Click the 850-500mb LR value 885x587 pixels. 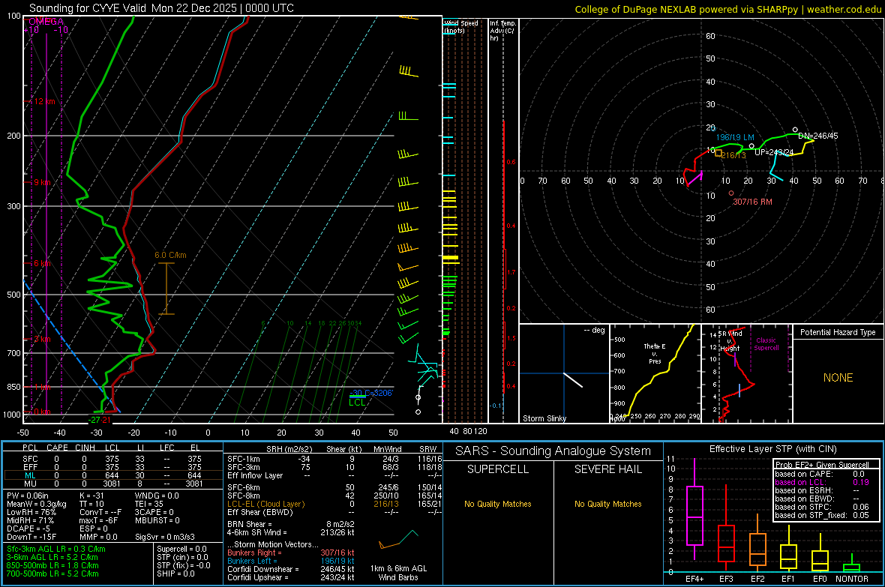tap(52, 565)
